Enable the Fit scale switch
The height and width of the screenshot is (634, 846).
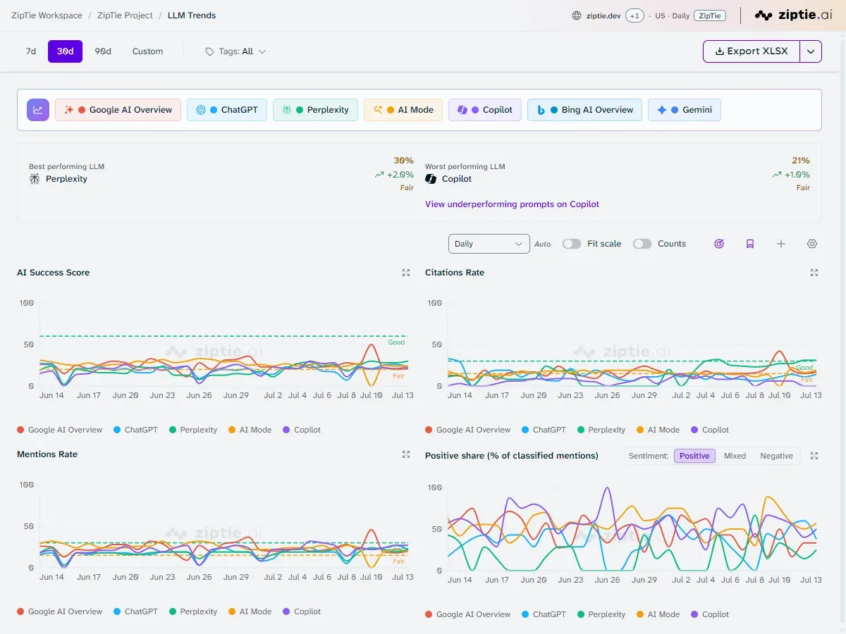(x=572, y=244)
